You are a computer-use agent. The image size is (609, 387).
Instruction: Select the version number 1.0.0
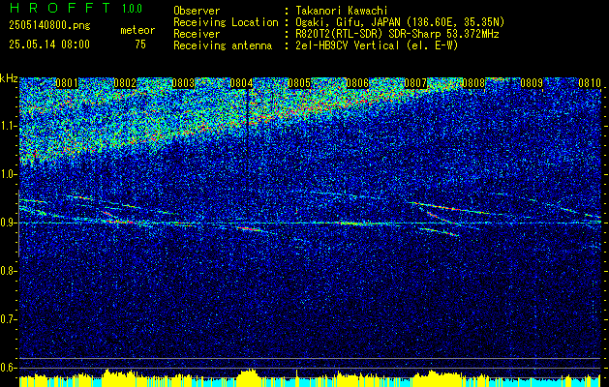pos(132,9)
